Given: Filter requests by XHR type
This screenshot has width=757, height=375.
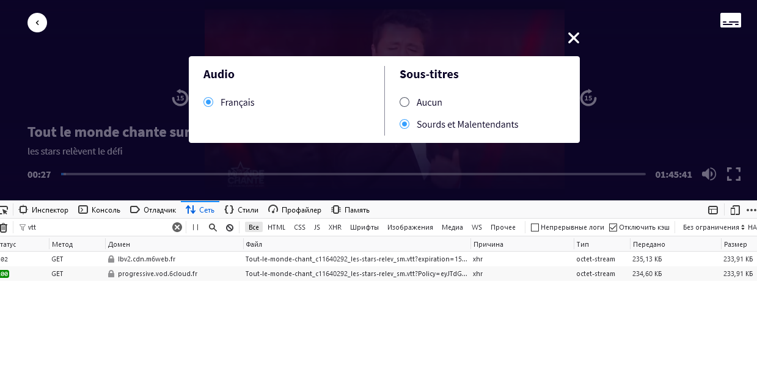Looking at the screenshot, I should (x=335, y=227).
